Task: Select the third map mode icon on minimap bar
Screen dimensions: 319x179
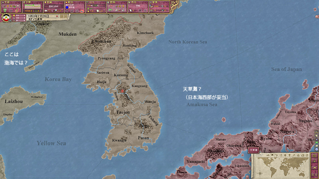Action: [x=276, y=155]
